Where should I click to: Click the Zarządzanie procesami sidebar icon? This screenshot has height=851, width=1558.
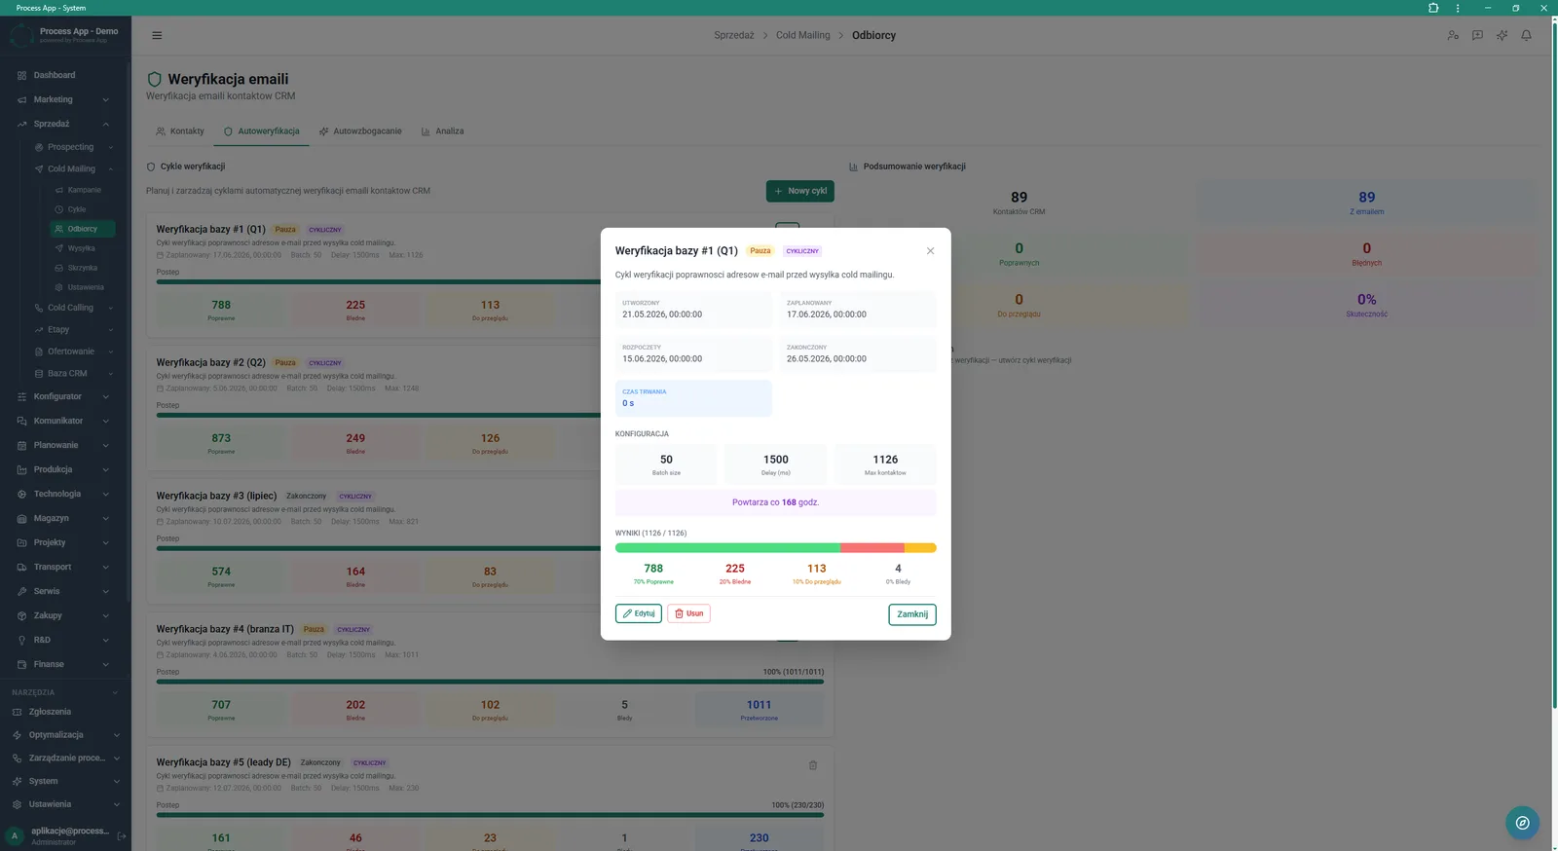pos(17,758)
